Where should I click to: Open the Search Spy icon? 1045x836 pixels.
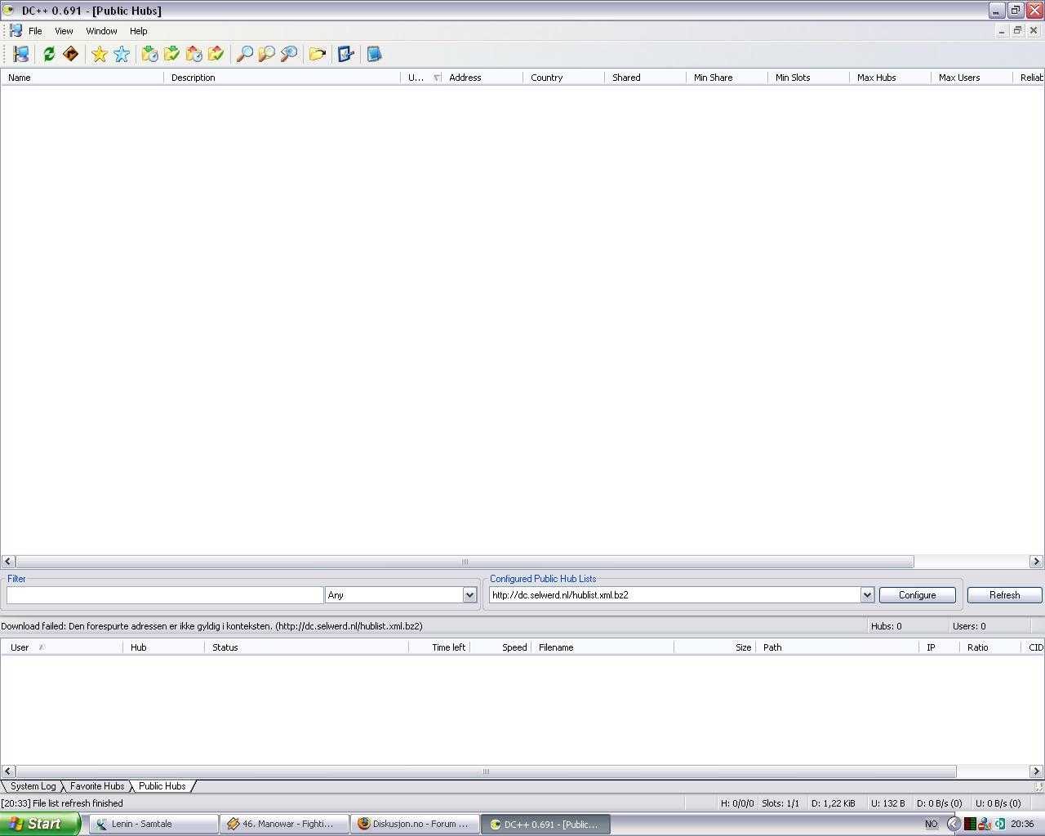pos(288,54)
